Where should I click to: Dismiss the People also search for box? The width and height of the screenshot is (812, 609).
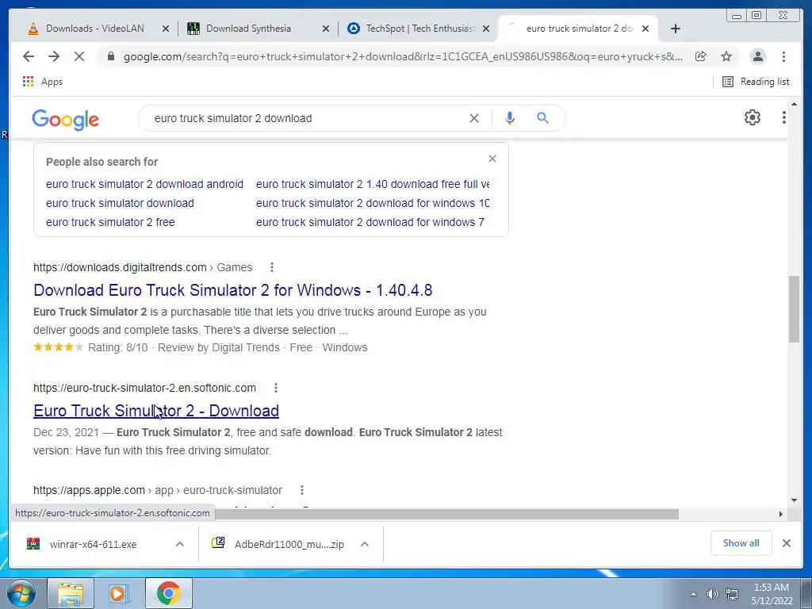tap(492, 159)
